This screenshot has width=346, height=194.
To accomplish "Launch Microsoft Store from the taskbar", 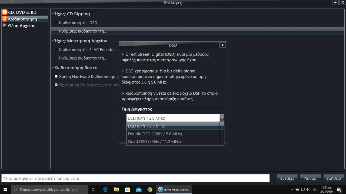I will point(127,189).
